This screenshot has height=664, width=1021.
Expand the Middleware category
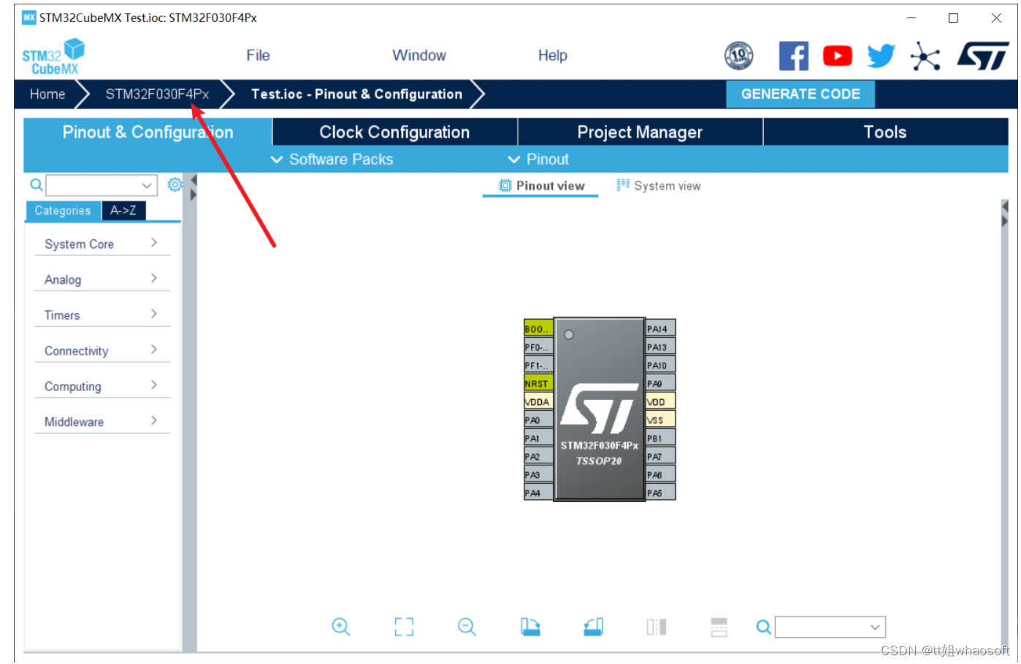tap(102, 422)
